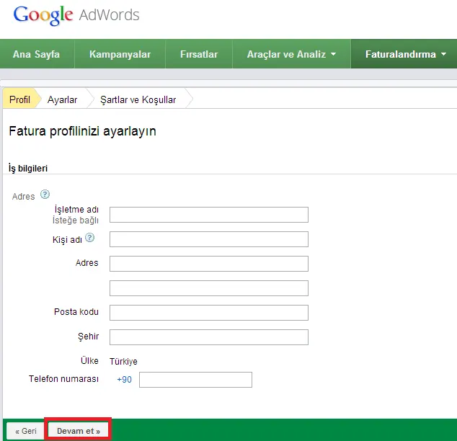Click the Posta kodu label

tap(76, 312)
